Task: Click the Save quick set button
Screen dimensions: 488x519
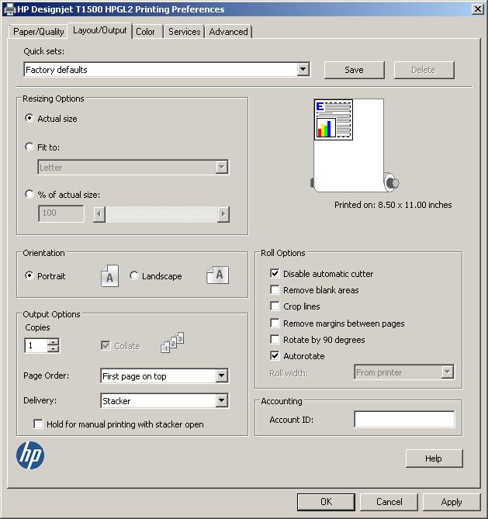Action: [x=354, y=70]
